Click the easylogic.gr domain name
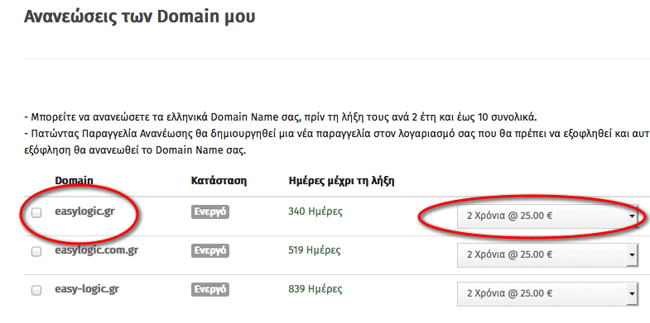 pos(84,211)
